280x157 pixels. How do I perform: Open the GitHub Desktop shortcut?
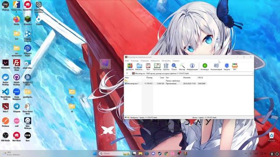click(x=17, y=79)
